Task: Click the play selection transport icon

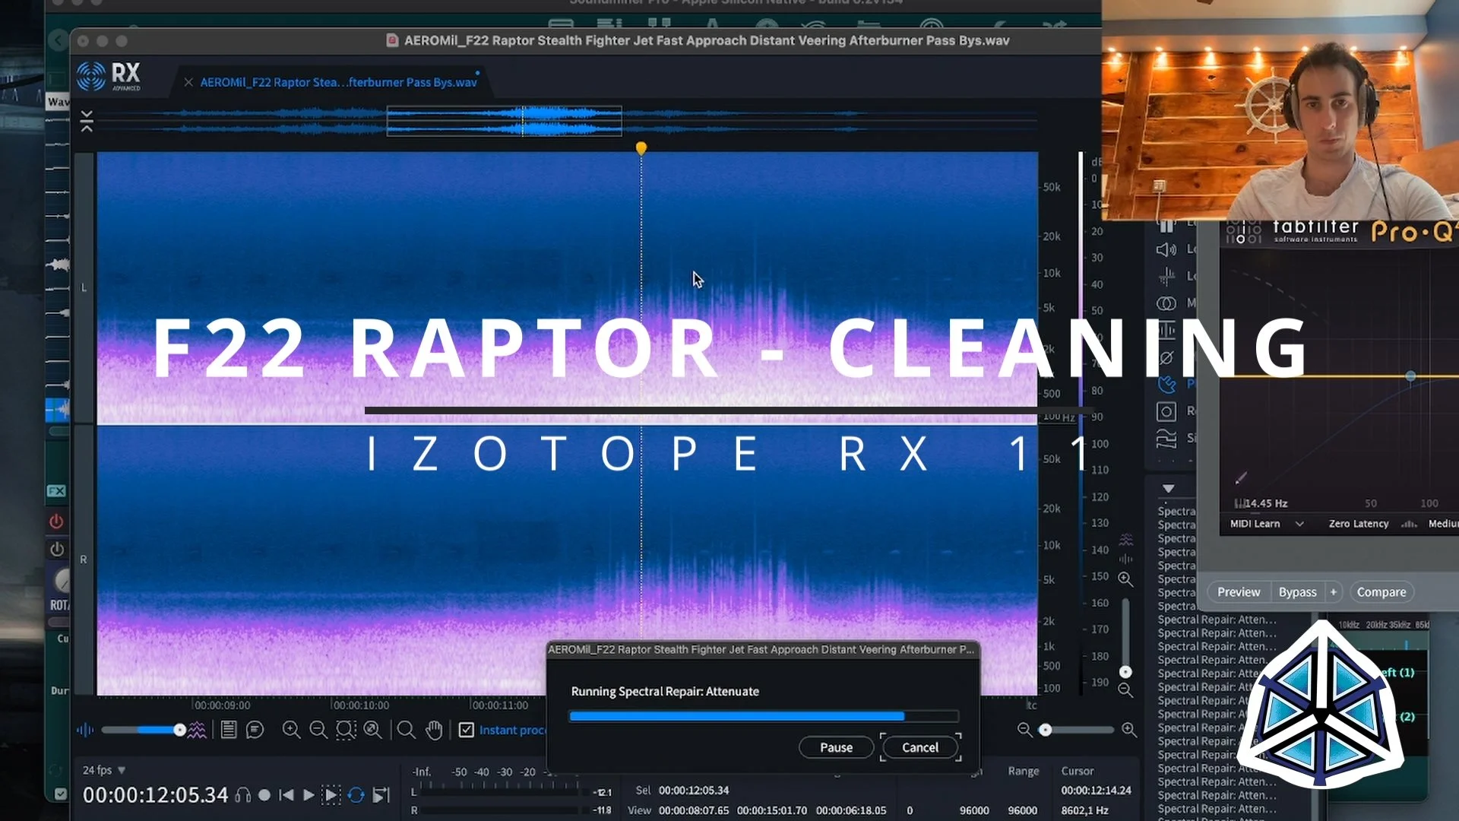Action: click(331, 795)
